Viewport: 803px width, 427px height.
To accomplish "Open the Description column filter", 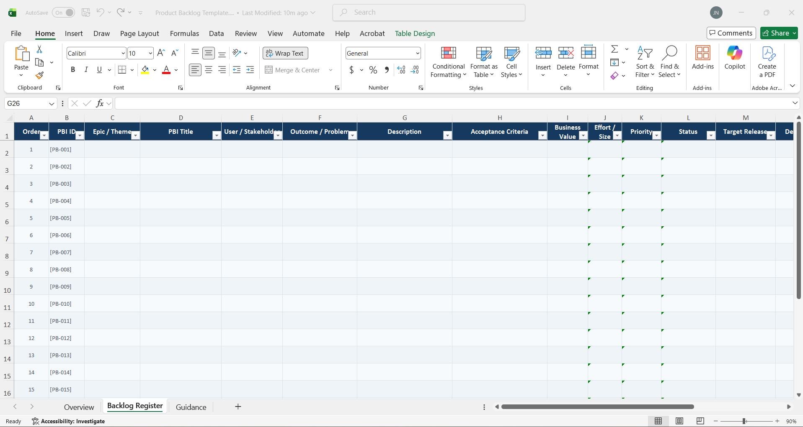I will click(x=447, y=136).
